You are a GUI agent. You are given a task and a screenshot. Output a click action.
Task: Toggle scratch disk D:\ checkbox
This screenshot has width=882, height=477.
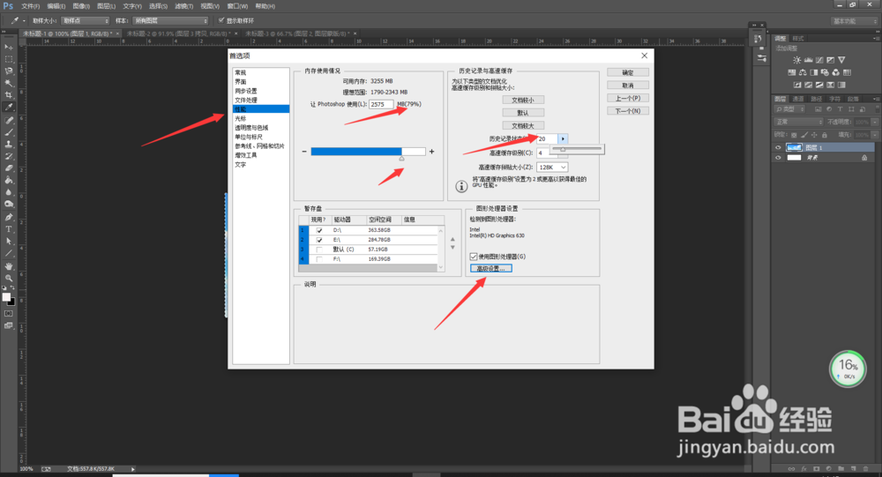319,231
